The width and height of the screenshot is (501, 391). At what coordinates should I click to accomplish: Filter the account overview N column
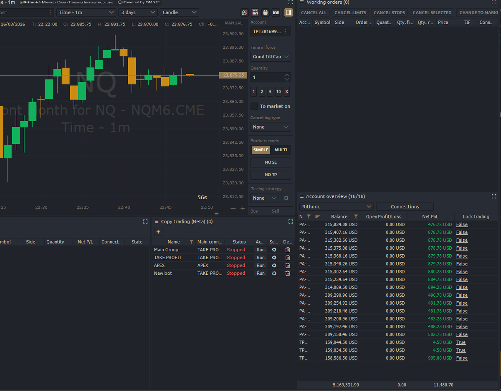pos(309,217)
